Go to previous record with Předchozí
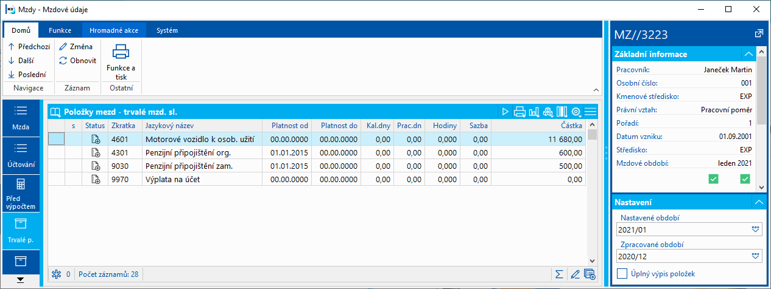The width and height of the screenshot is (771, 289). (x=29, y=46)
